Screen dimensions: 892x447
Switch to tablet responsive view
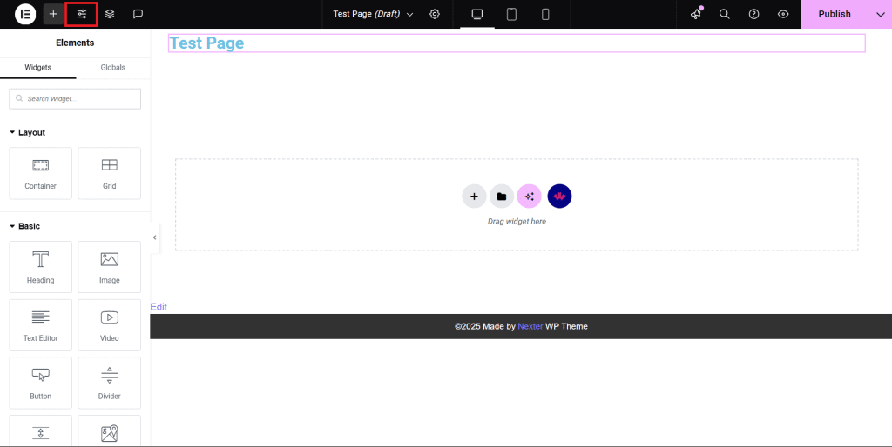coord(511,14)
